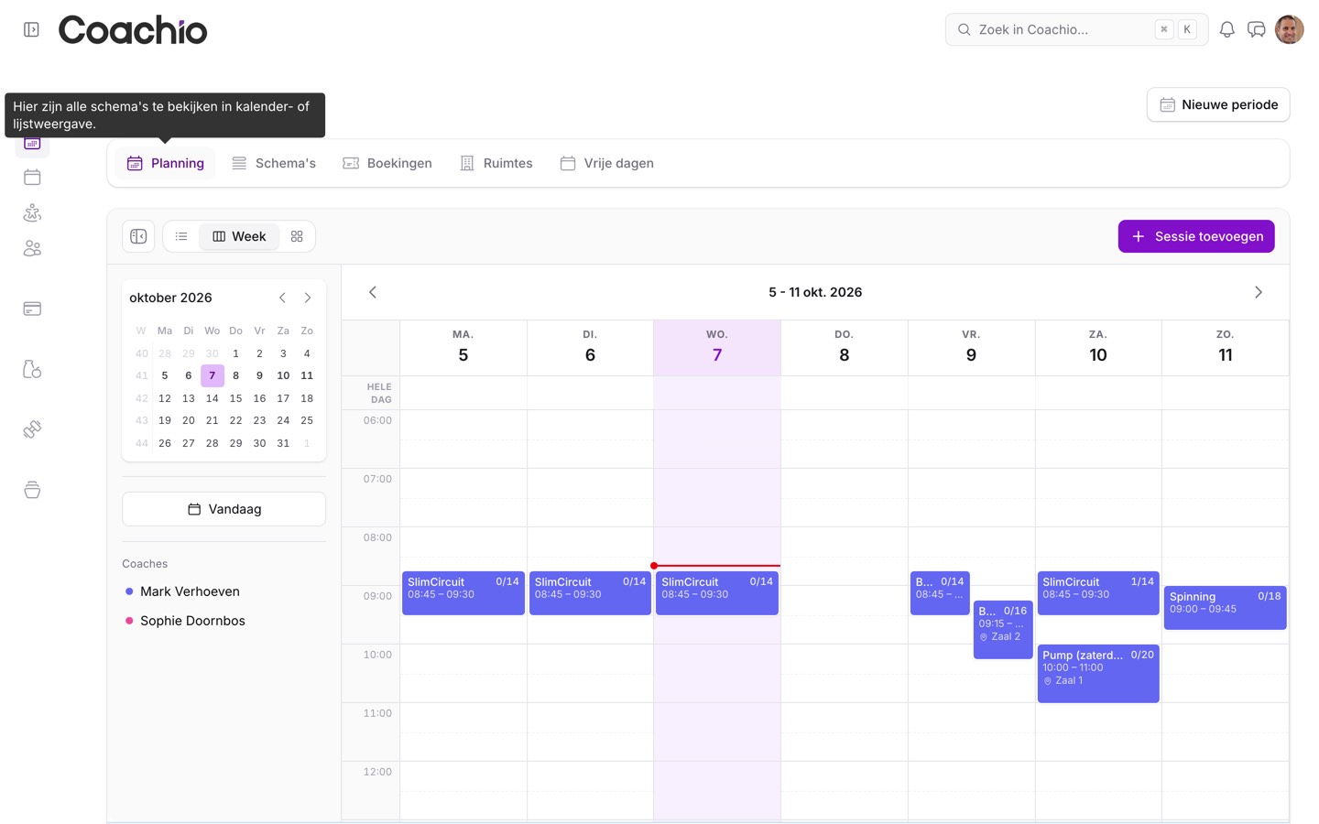Open the dumbbell icon in sidebar
Screen dimensions: 1319x824
point(32,429)
